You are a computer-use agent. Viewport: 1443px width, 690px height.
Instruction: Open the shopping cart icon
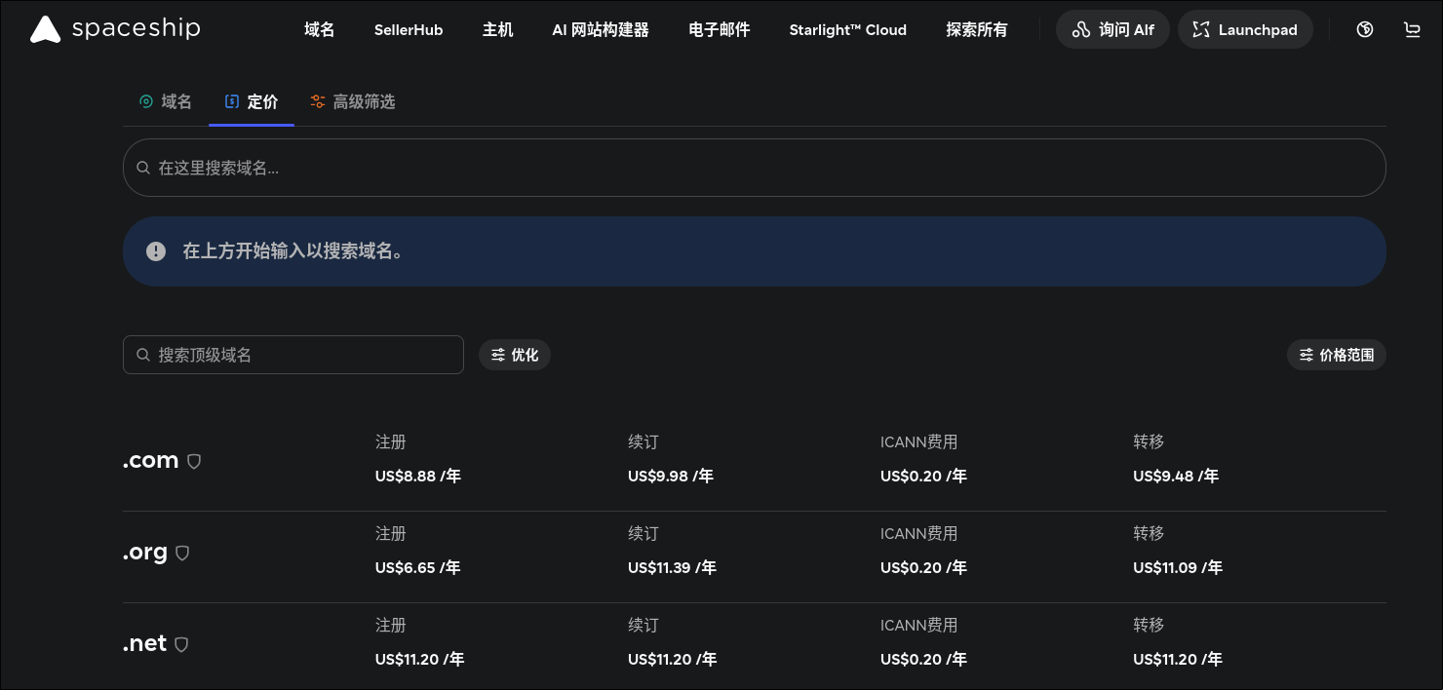[x=1412, y=29]
